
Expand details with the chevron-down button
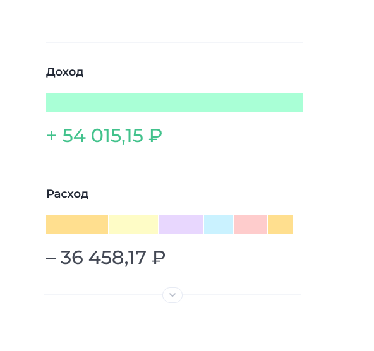pyautogui.click(x=172, y=295)
